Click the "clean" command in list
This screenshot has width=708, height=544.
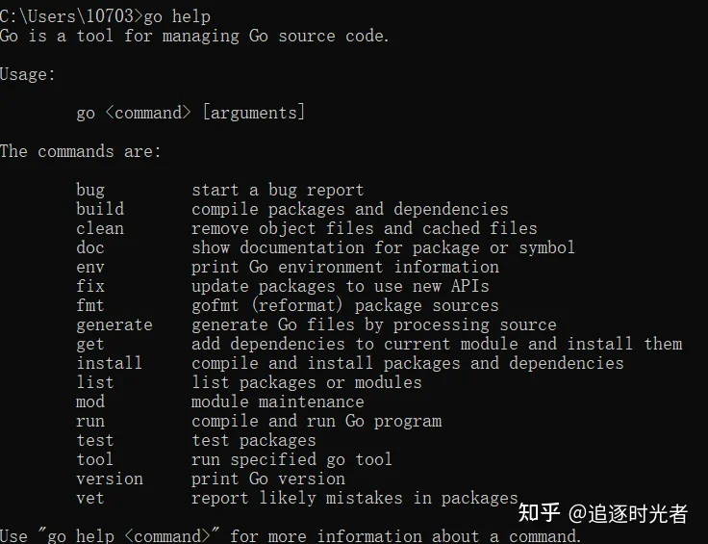(100, 228)
